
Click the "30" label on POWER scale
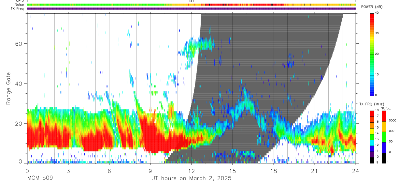377,33
